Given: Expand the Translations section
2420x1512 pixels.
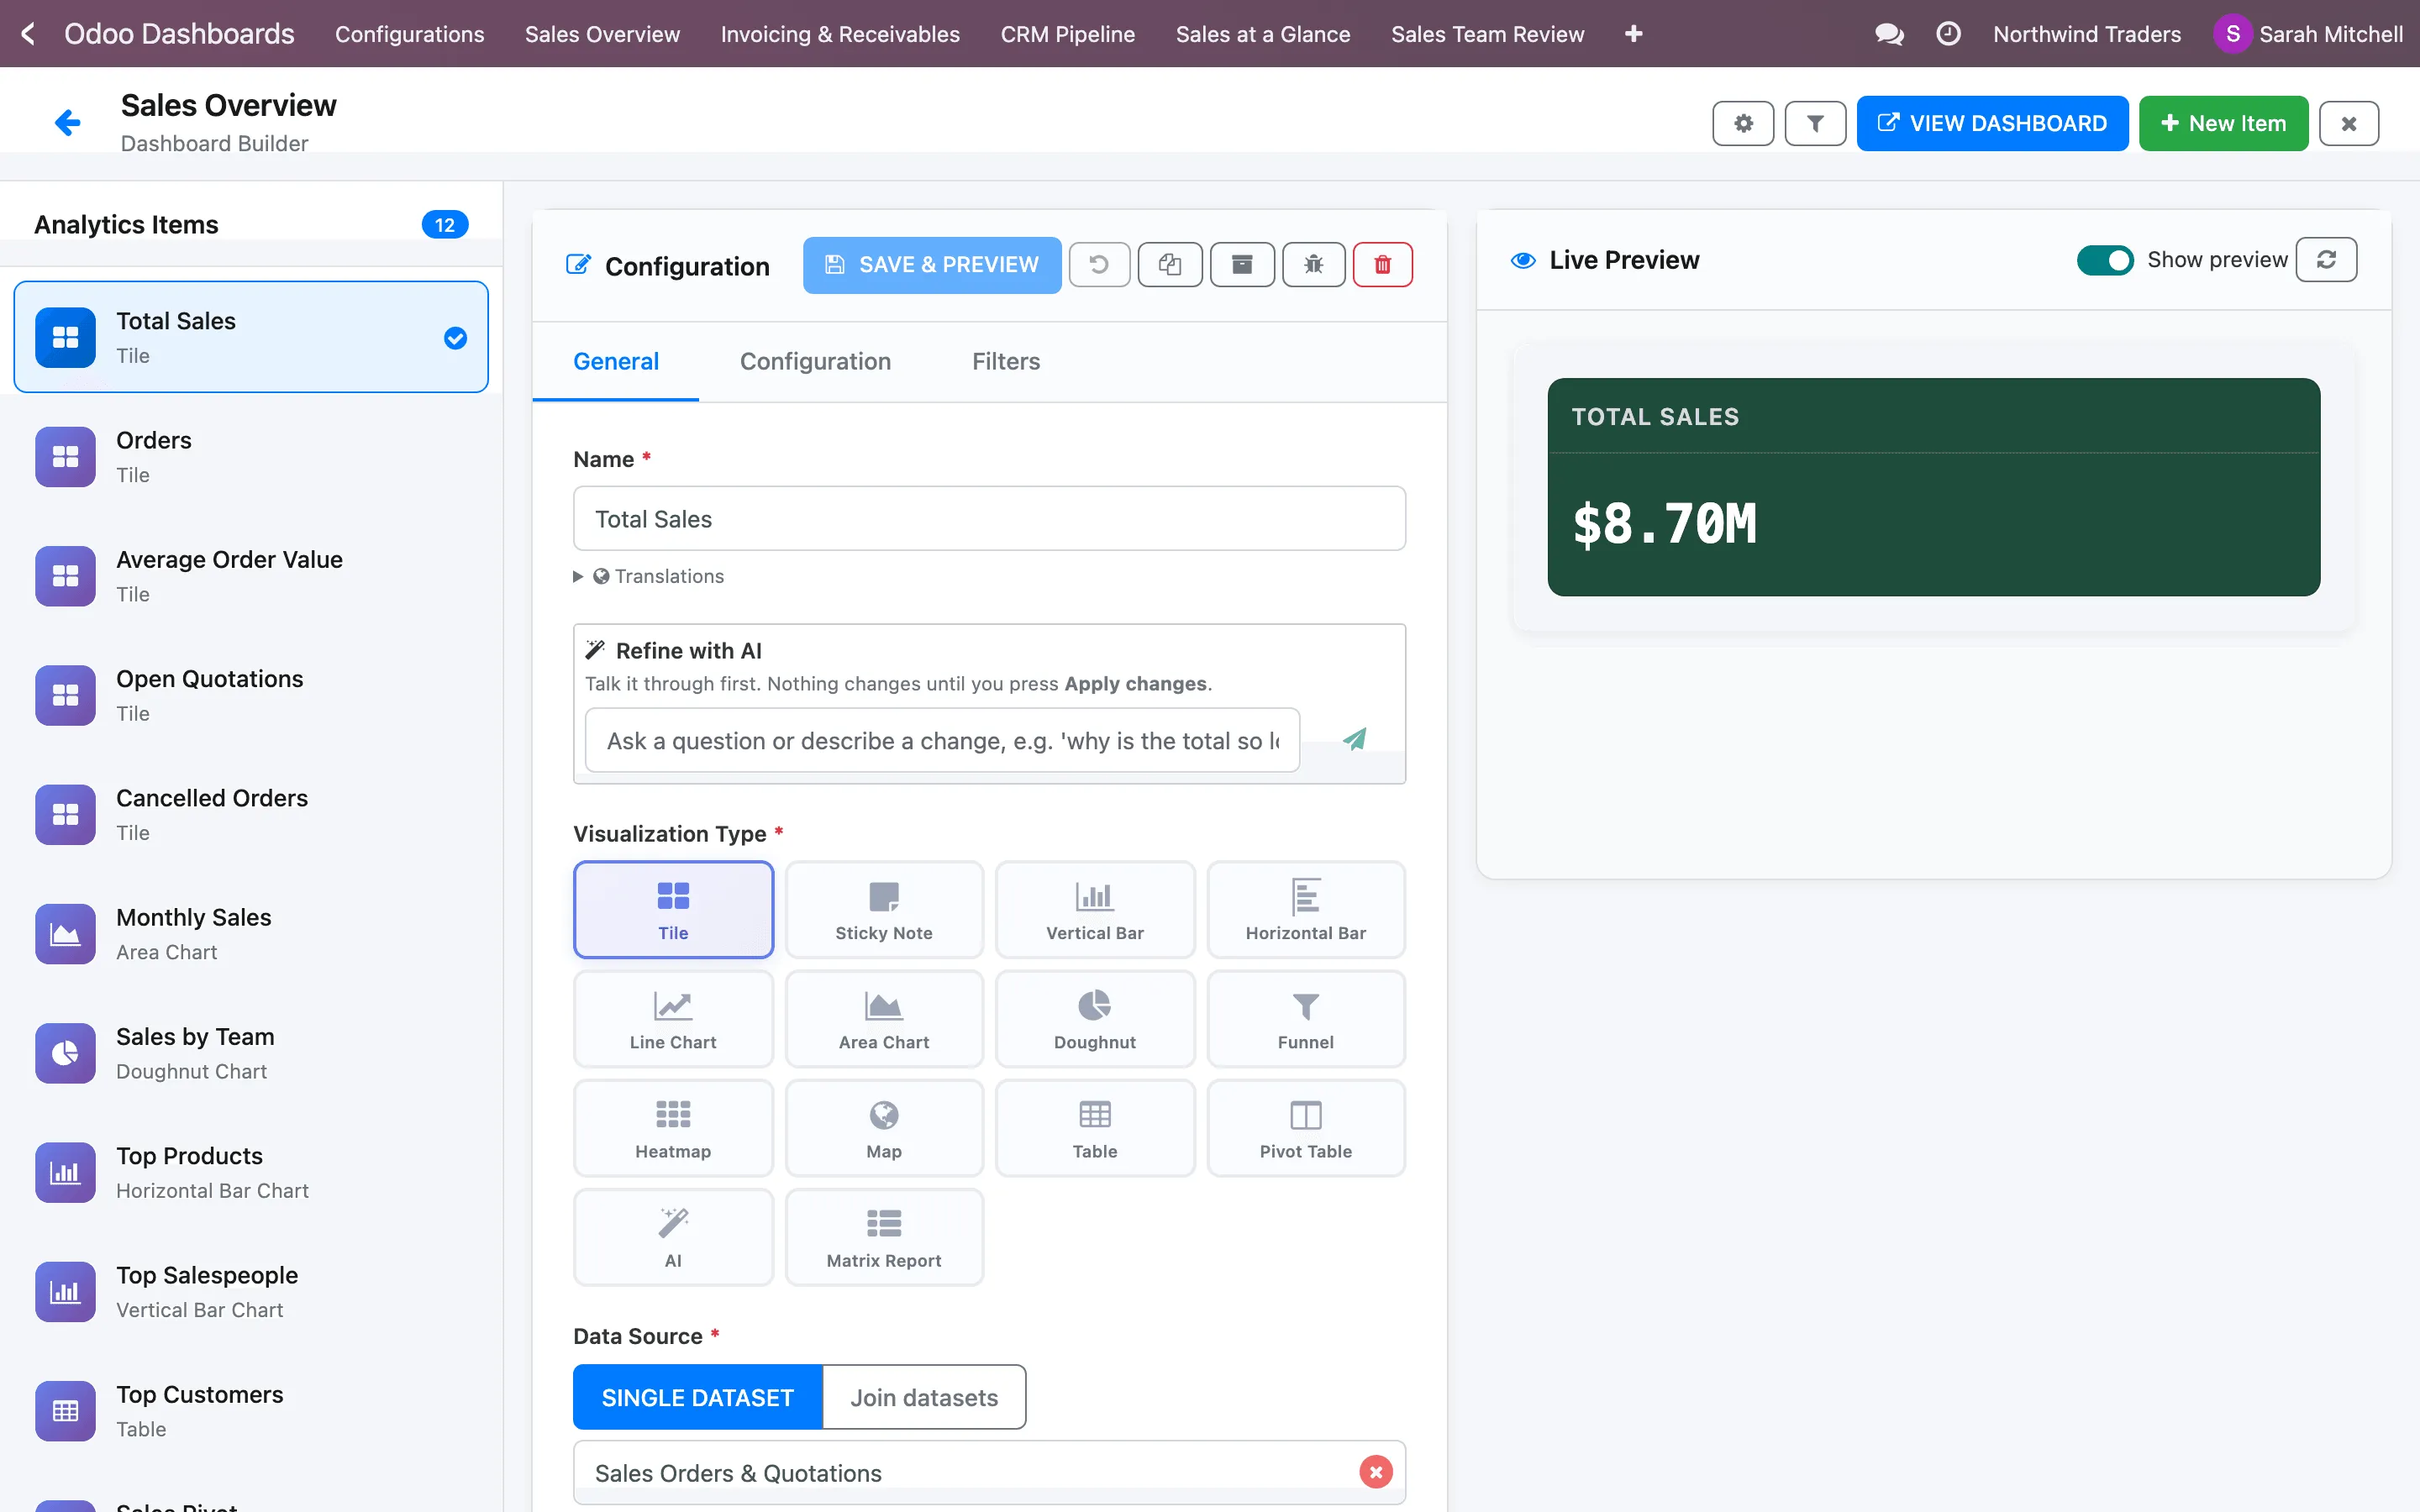Looking at the screenshot, I should click(649, 576).
